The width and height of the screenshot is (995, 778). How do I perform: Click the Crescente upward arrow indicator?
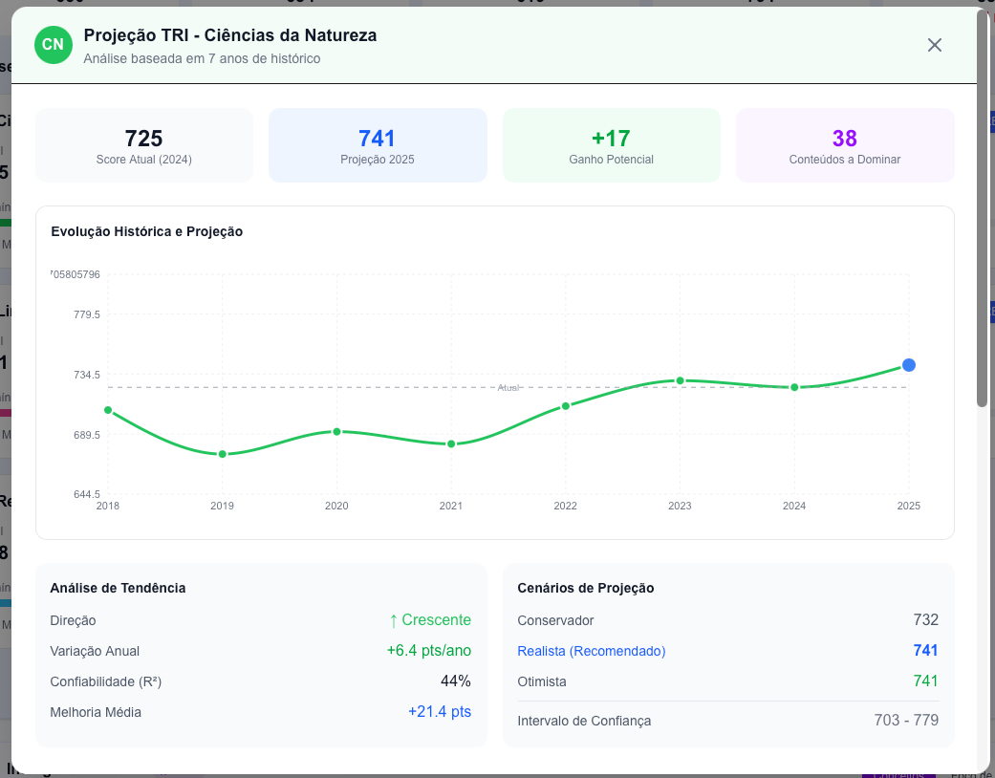point(394,620)
